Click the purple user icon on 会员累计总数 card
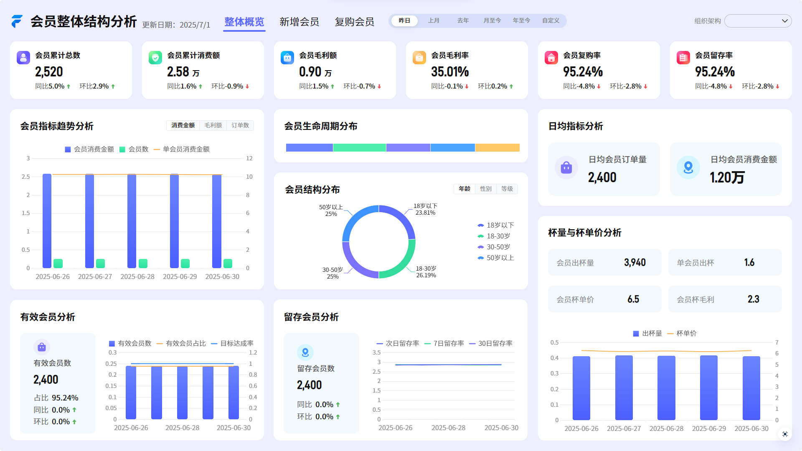 (x=23, y=58)
